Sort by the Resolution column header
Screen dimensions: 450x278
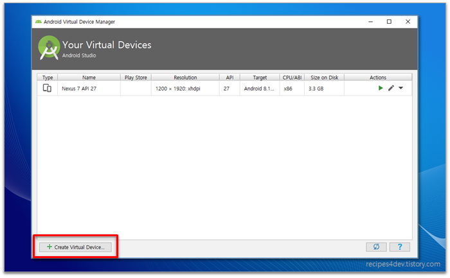point(185,78)
